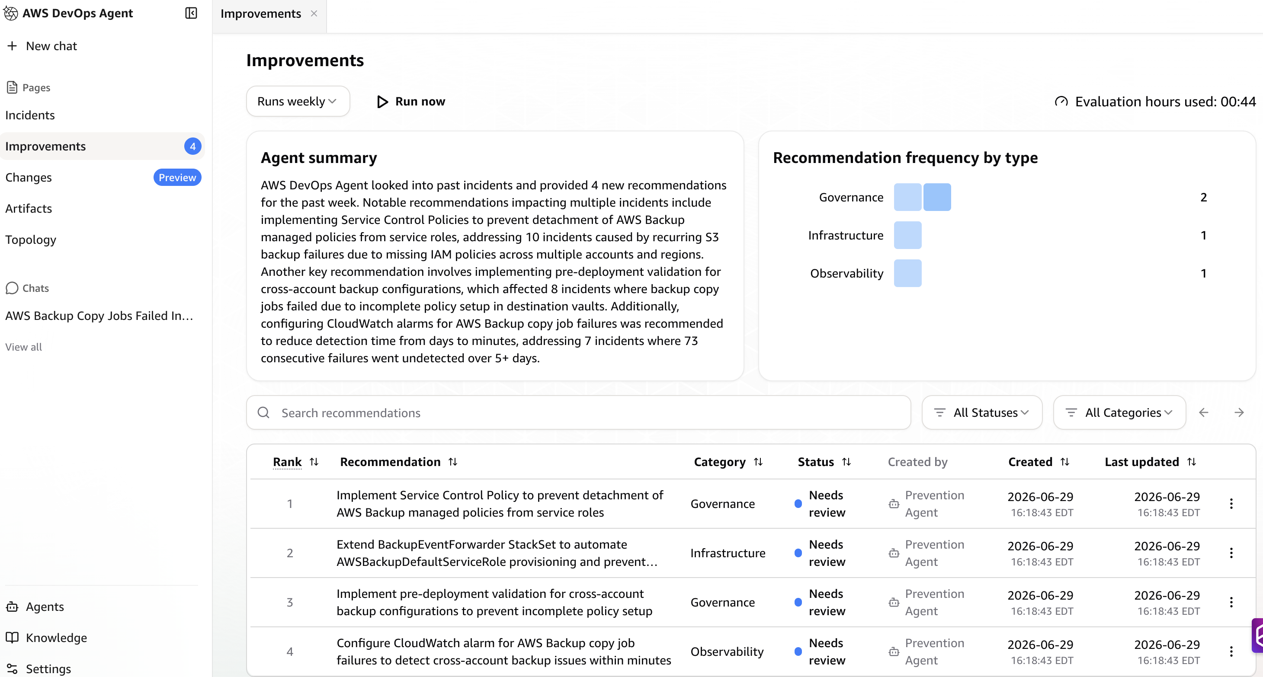Click the Improvements badge count 4
This screenshot has width=1263, height=677.
[x=192, y=146]
